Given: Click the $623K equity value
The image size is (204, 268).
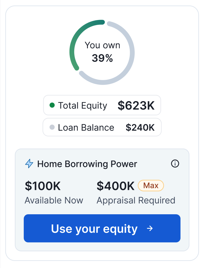Looking at the screenshot, I should pyautogui.click(x=136, y=106).
